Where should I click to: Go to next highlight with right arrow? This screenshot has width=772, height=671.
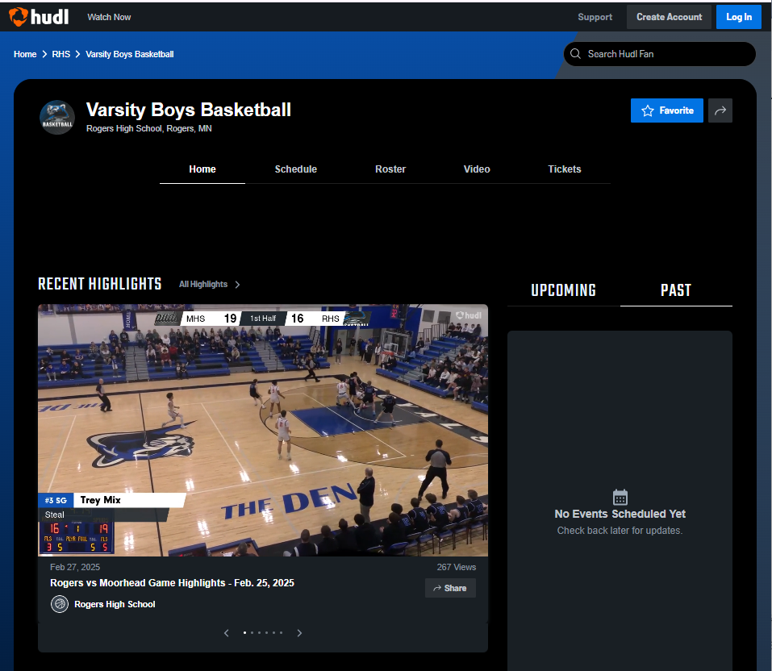pyautogui.click(x=299, y=633)
